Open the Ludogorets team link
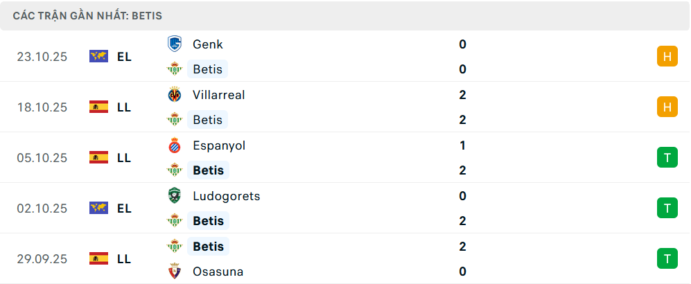This screenshot has width=691, height=284. coord(226,196)
